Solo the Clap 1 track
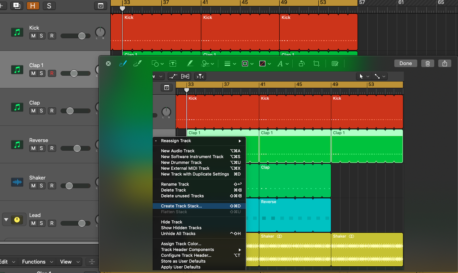 coord(41,73)
